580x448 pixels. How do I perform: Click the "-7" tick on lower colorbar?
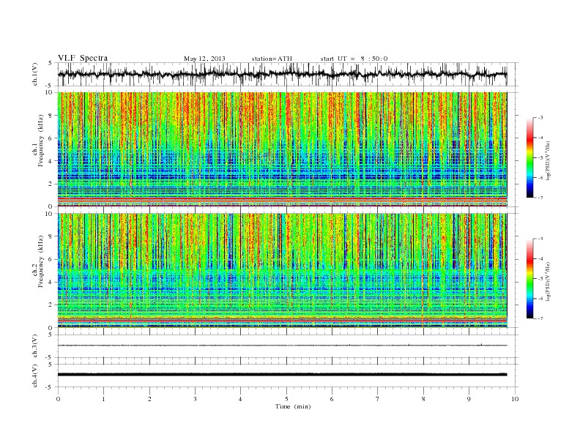coord(540,318)
